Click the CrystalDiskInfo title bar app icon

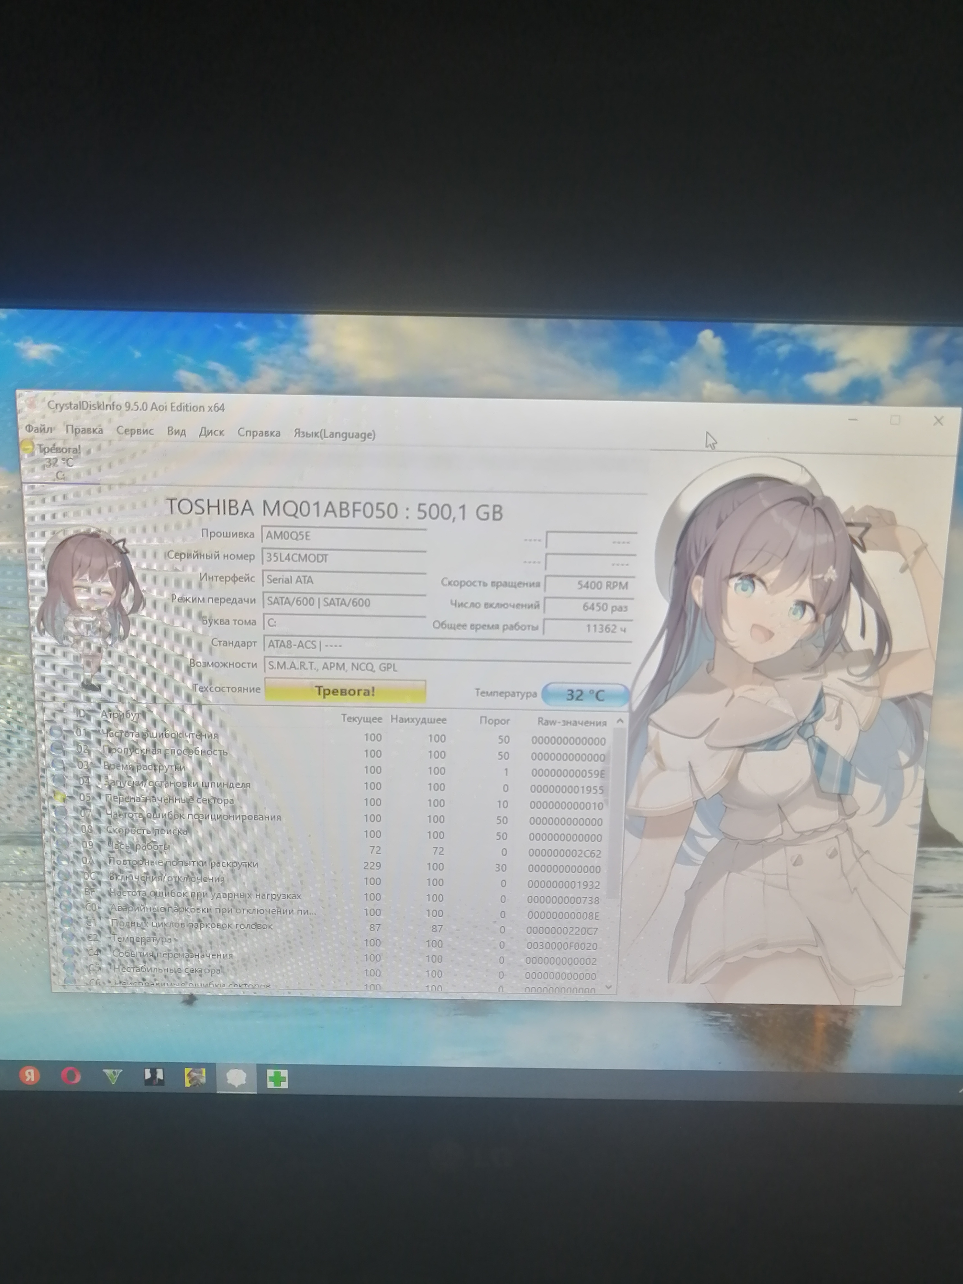pos(32,403)
